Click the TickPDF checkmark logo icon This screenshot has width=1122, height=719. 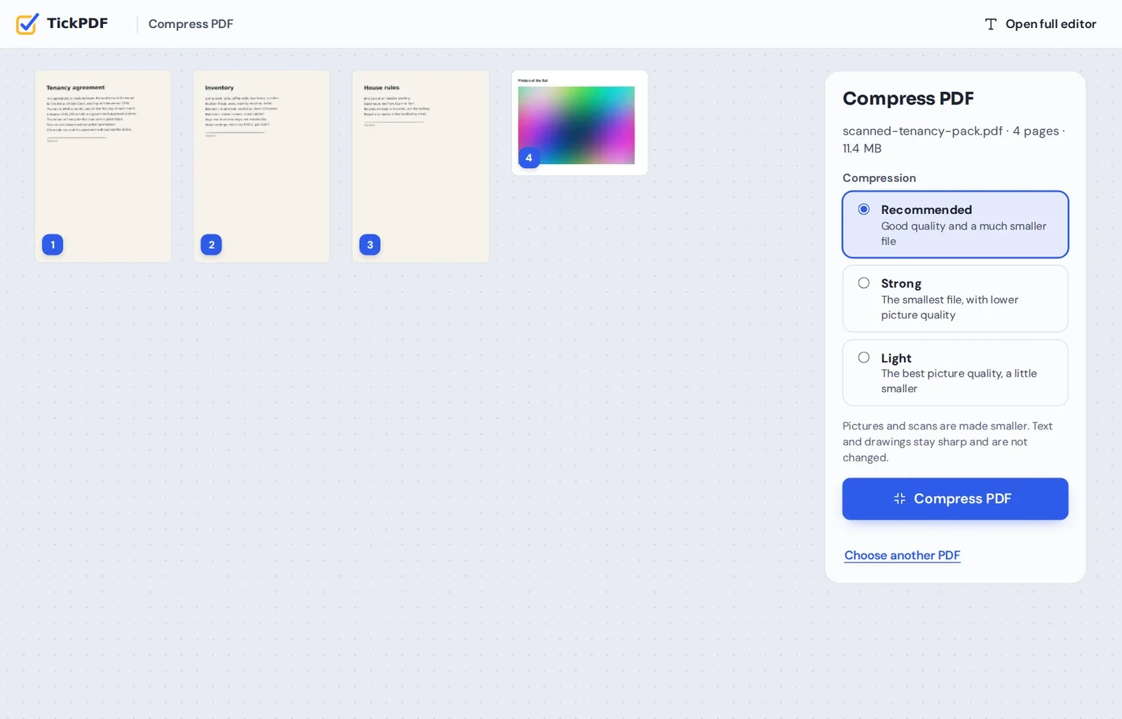(x=27, y=24)
